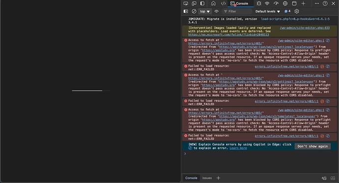Close the DevTools panel

[334, 3]
